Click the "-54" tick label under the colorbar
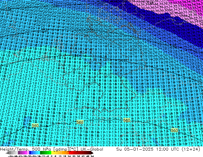The height and width of the screenshot is (157, 203). click(10, 156)
